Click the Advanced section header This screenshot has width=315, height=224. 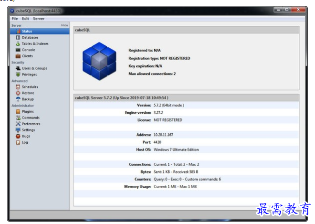[x=20, y=81]
